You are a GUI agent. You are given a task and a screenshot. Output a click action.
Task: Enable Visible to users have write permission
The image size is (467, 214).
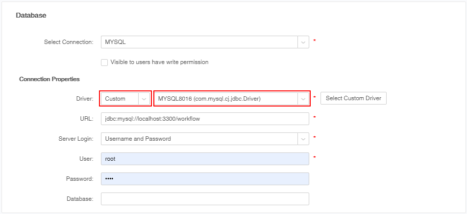coord(104,62)
